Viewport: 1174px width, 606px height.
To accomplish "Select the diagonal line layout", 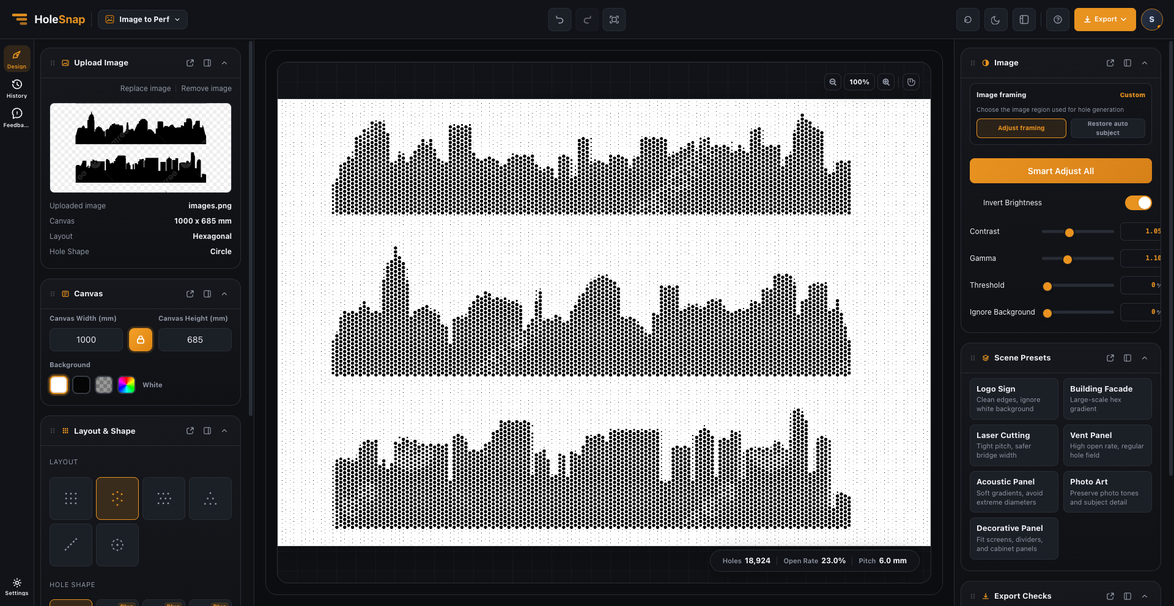I will tap(71, 545).
